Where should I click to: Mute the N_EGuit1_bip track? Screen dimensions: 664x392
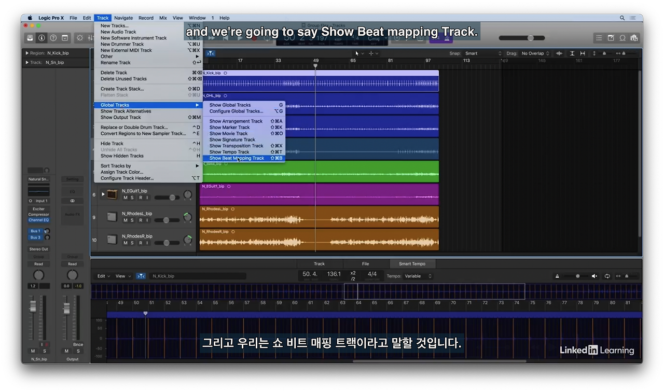pos(125,198)
